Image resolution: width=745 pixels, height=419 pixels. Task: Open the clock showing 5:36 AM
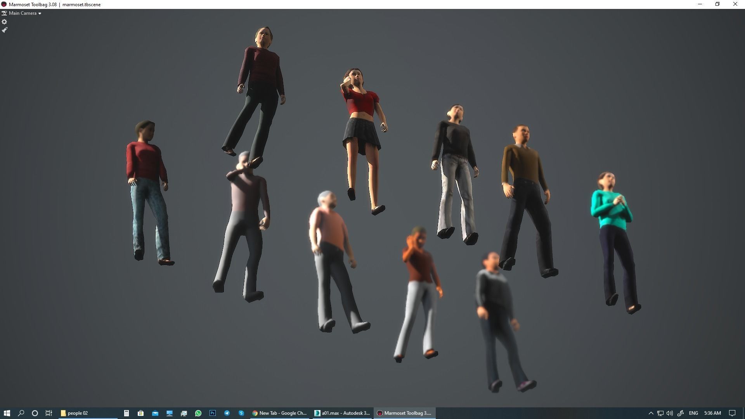coord(712,413)
